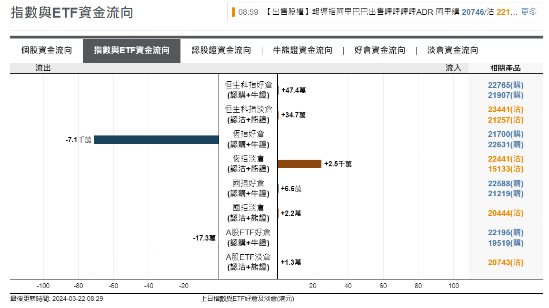Click the +47.4萬 value label
549x308 pixels.
coord(293,90)
